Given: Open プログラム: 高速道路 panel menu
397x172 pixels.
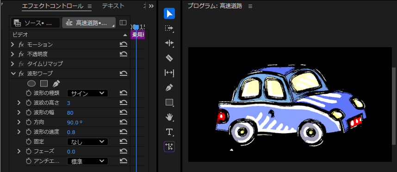Looking at the screenshot, I should click(250, 6).
